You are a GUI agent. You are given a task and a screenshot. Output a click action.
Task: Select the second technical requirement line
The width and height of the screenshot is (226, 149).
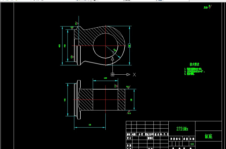pos(194,71)
